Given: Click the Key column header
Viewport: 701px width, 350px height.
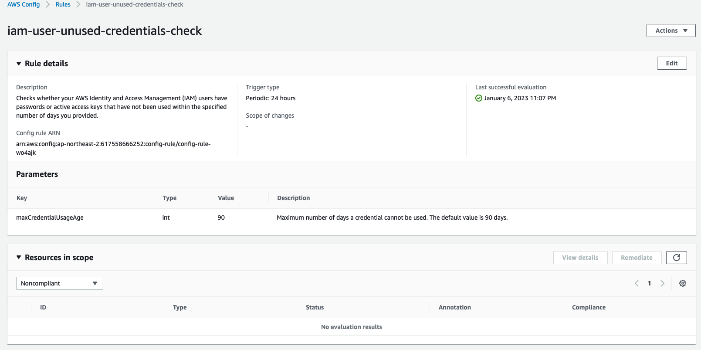Looking at the screenshot, I should 22,198.
